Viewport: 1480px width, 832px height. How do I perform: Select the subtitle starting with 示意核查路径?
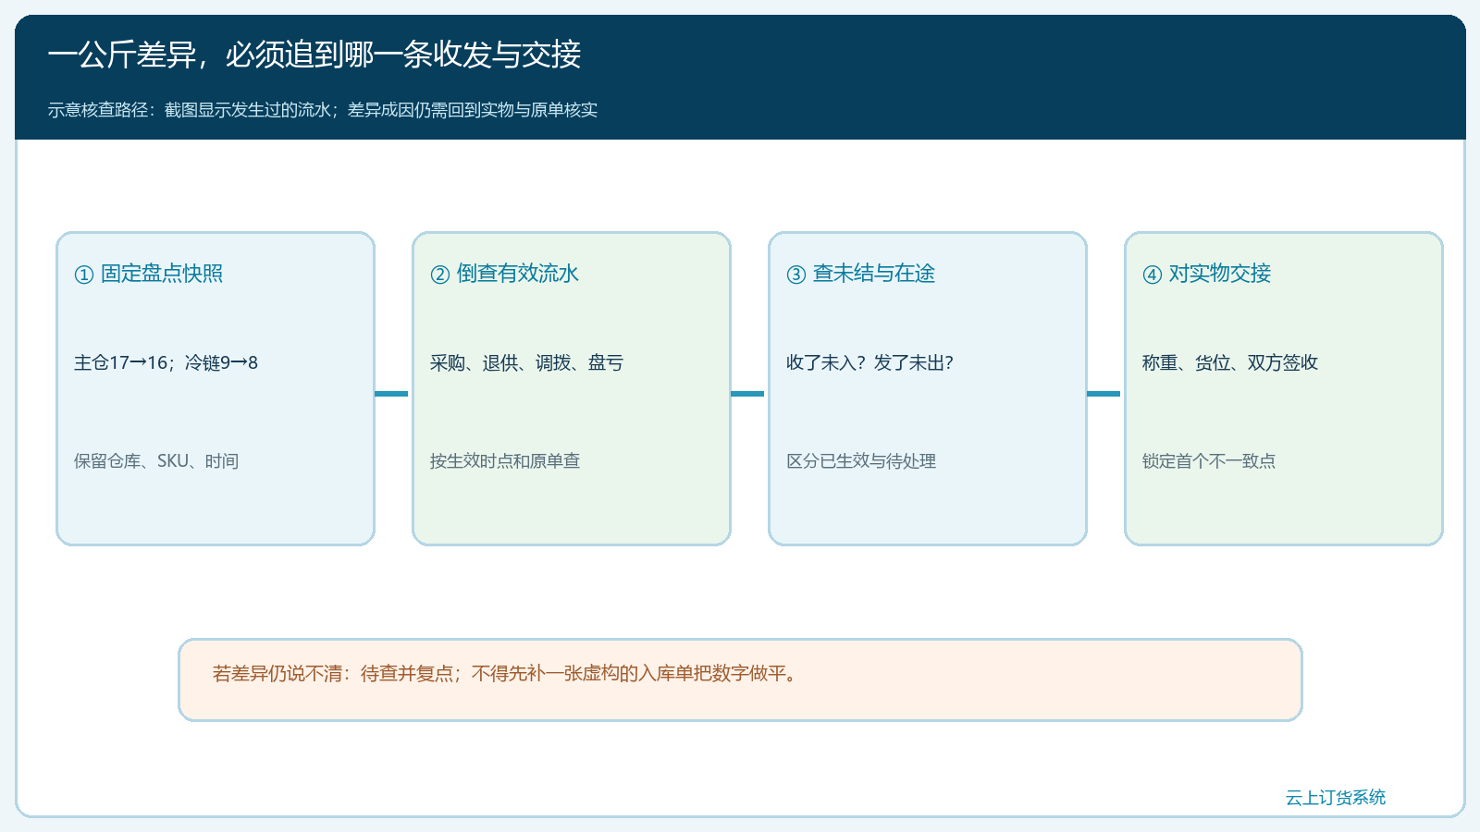click(323, 110)
